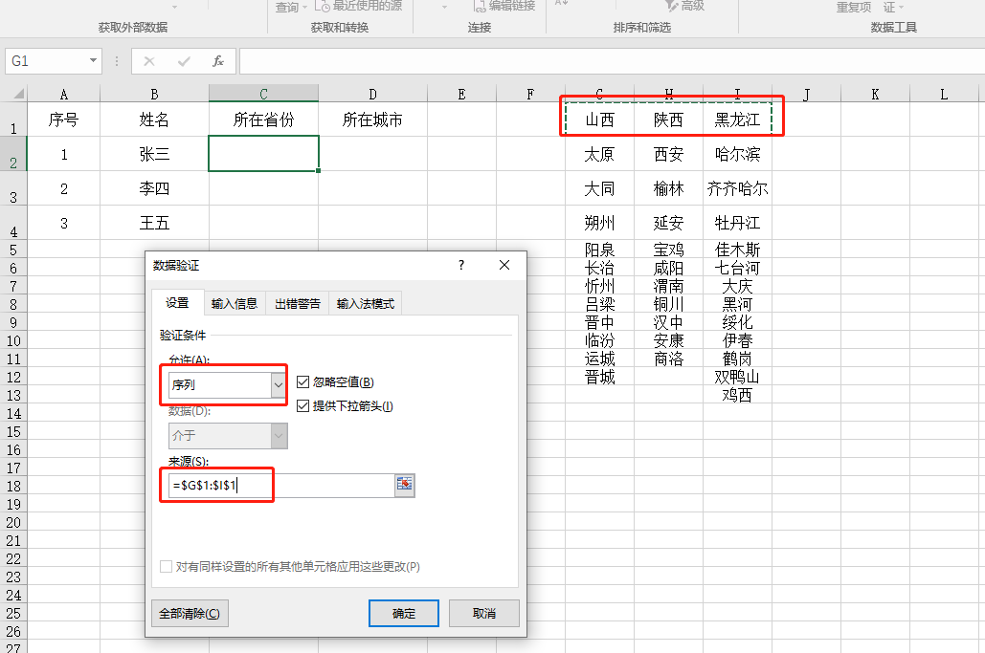Select the cell containing 所在城市
This screenshot has height=653, width=985.
coord(372,120)
